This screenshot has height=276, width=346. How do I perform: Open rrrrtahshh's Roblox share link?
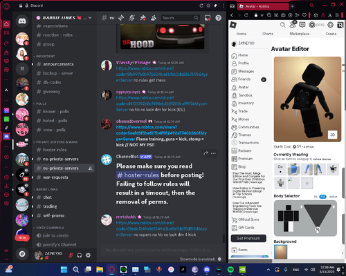[161, 229]
